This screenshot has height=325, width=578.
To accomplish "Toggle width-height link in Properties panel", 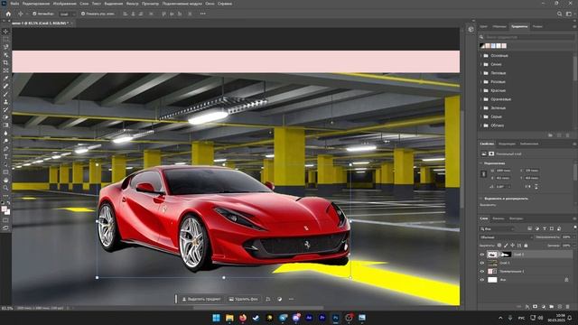I will tap(484, 174).
